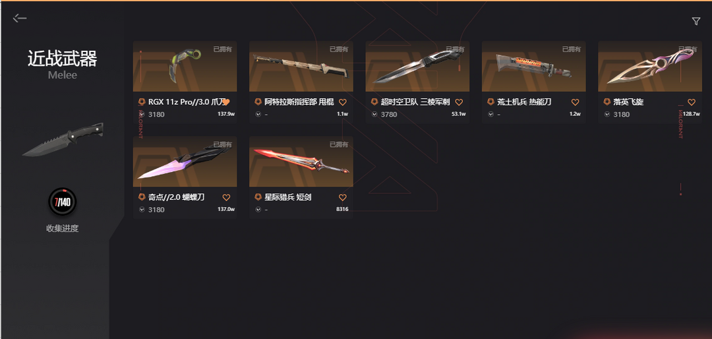Favorite the 阿特拉斯指挥部 甩棍 skin

[343, 102]
